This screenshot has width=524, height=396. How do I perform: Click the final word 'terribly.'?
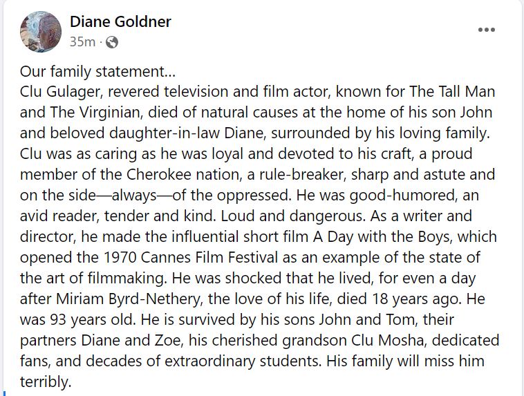46,382
